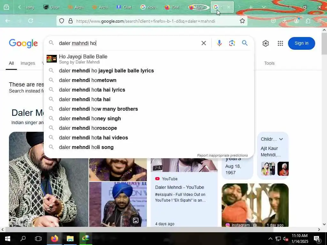Open the search Tools option

pos(269,63)
